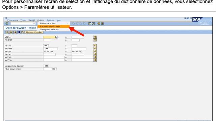Open multiple selection for PSTYV
This screenshot has width=216, height=121.
[95, 46]
